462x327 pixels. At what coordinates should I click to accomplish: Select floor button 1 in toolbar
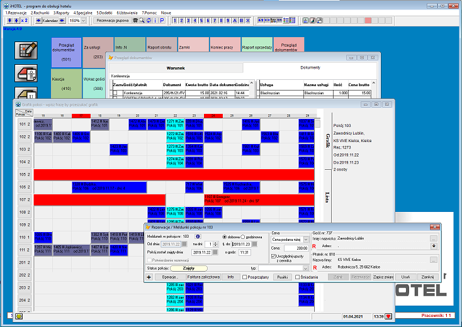[175, 20]
